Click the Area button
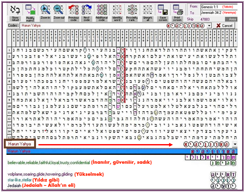 click(231, 19)
